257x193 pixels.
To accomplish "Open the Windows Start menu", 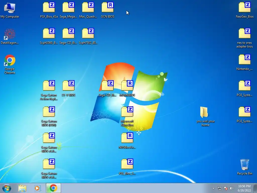I will click(x=7, y=188).
